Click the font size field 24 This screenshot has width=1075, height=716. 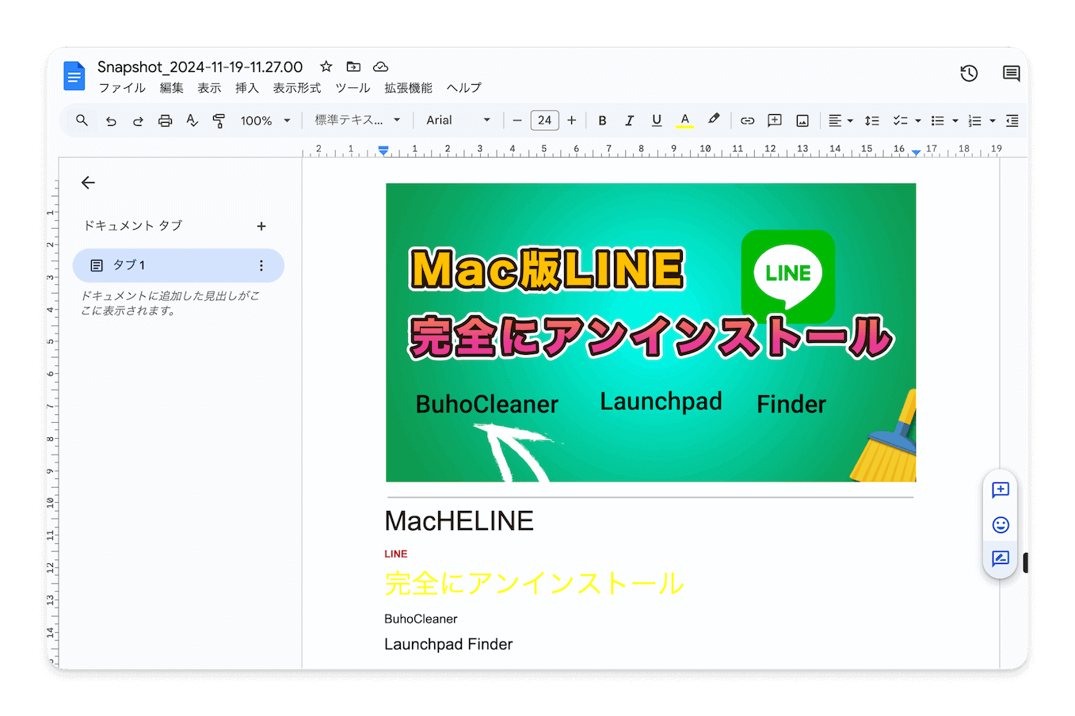pos(544,120)
